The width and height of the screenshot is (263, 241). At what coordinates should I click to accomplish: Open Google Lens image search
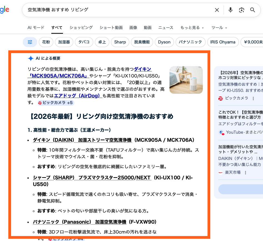coord(241,10)
